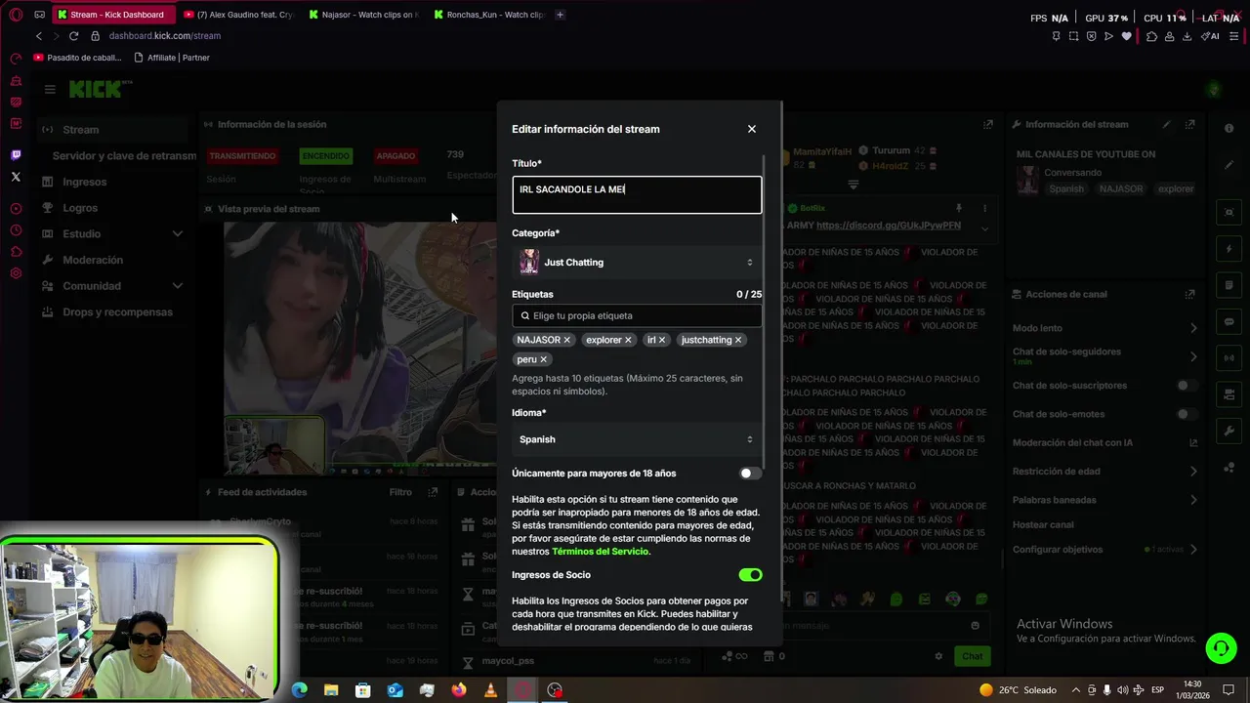Viewport: 1250px width, 703px height.
Task: Click chat bubble icon in right toolbar
Action: (1229, 321)
